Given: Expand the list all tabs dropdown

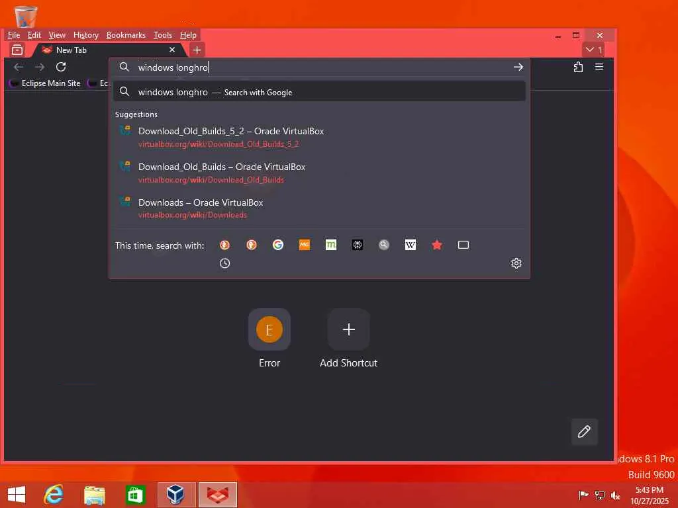Looking at the screenshot, I should [x=593, y=50].
